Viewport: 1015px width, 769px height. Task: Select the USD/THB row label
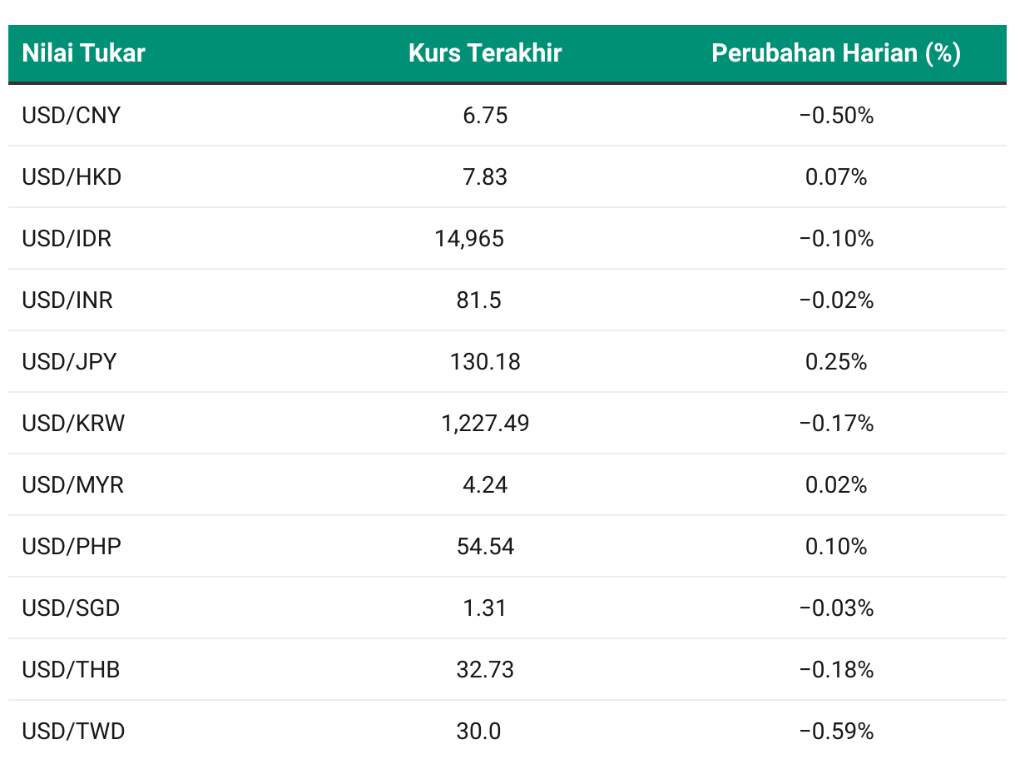(71, 670)
